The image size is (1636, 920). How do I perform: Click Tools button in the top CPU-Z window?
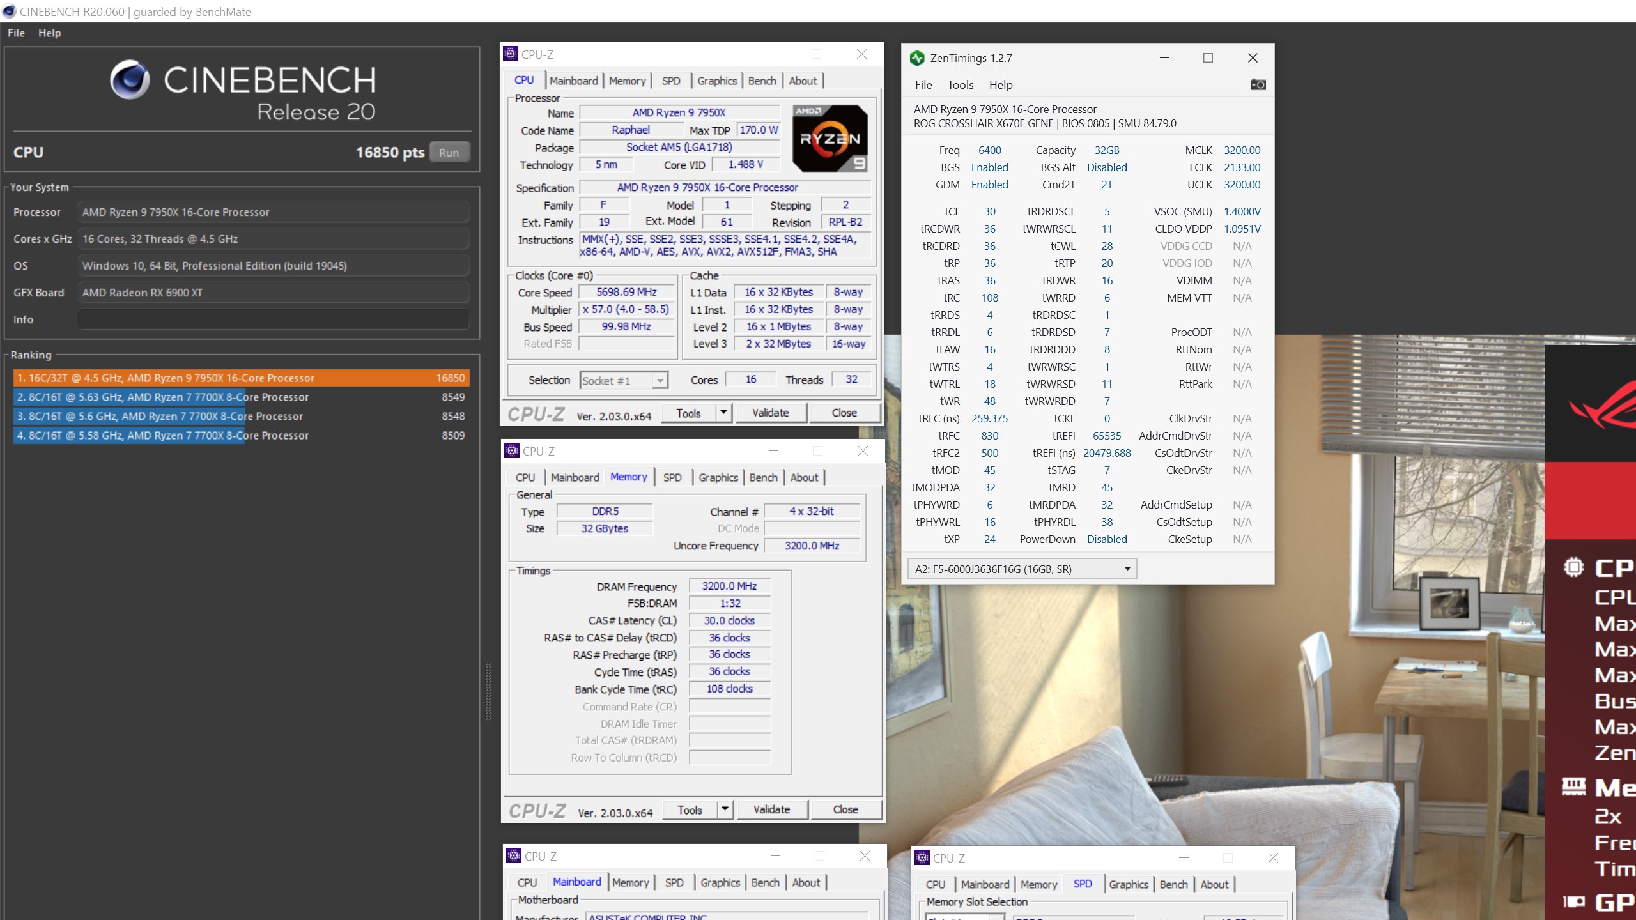pos(688,413)
